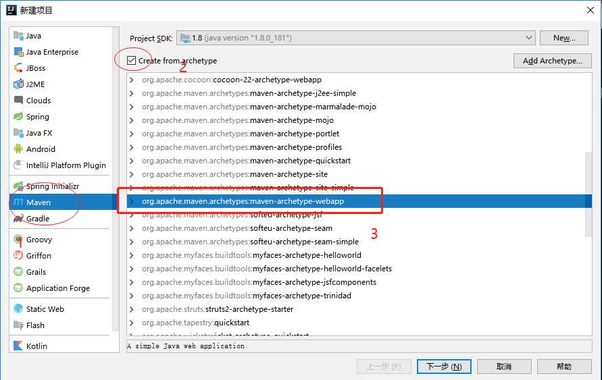This screenshot has height=380, width=602.
Task: Click 取消 cancel button
Action: point(504,367)
